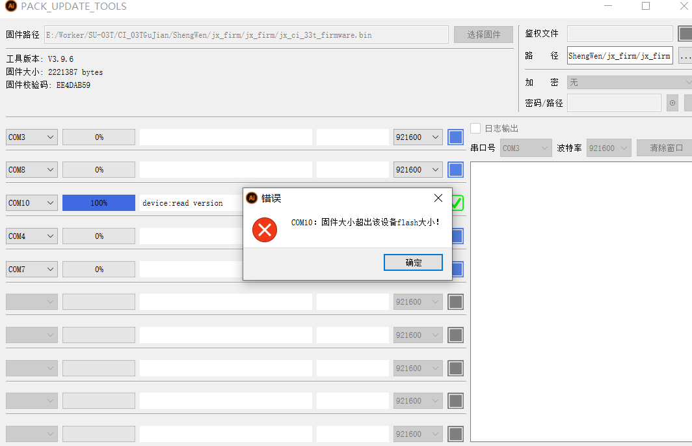
Task: Click the red error icon in the dialog
Action: (265, 229)
